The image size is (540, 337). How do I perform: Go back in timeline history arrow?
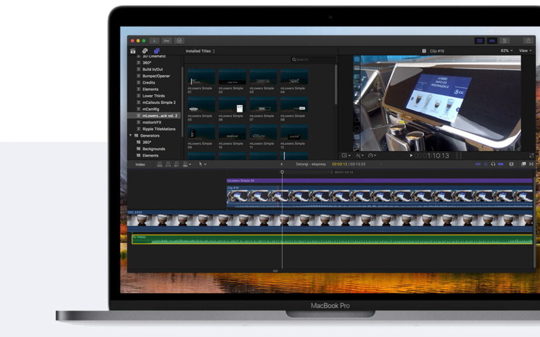[x=282, y=164]
